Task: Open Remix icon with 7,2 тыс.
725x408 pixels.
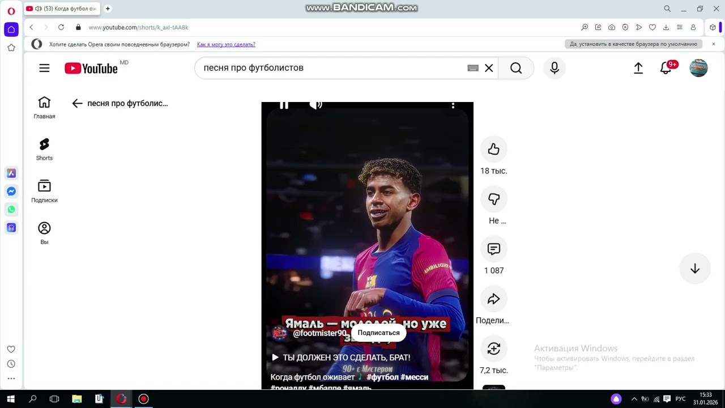Action: [493, 348]
